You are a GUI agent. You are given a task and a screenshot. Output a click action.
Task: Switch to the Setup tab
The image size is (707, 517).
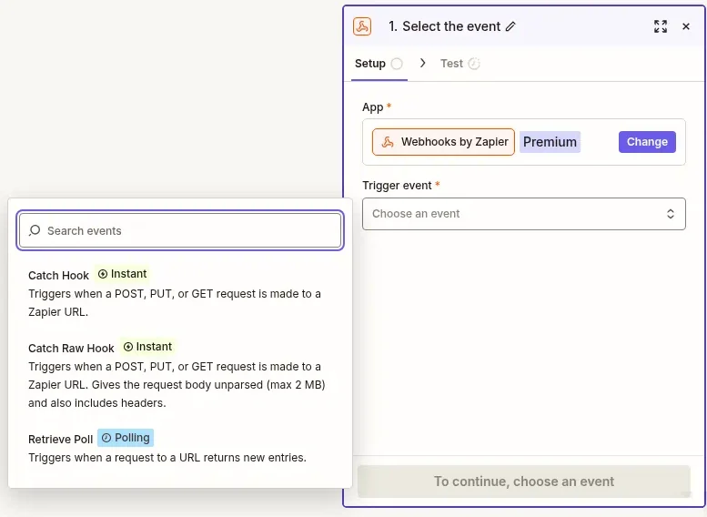tap(379, 64)
